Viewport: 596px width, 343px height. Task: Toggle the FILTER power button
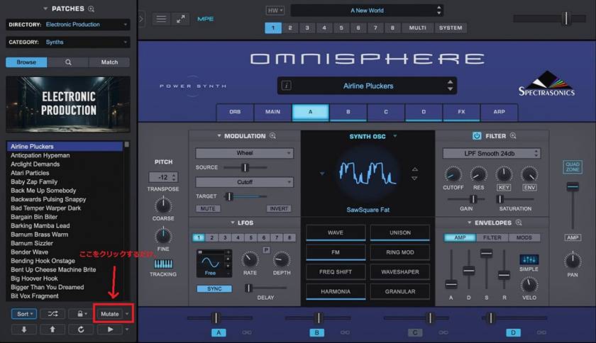tap(477, 136)
